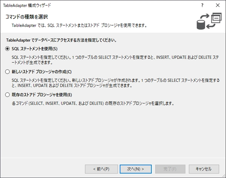Go back with the 前へ(P) button
This screenshot has height=178, width=226.
[x=101, y=169]
